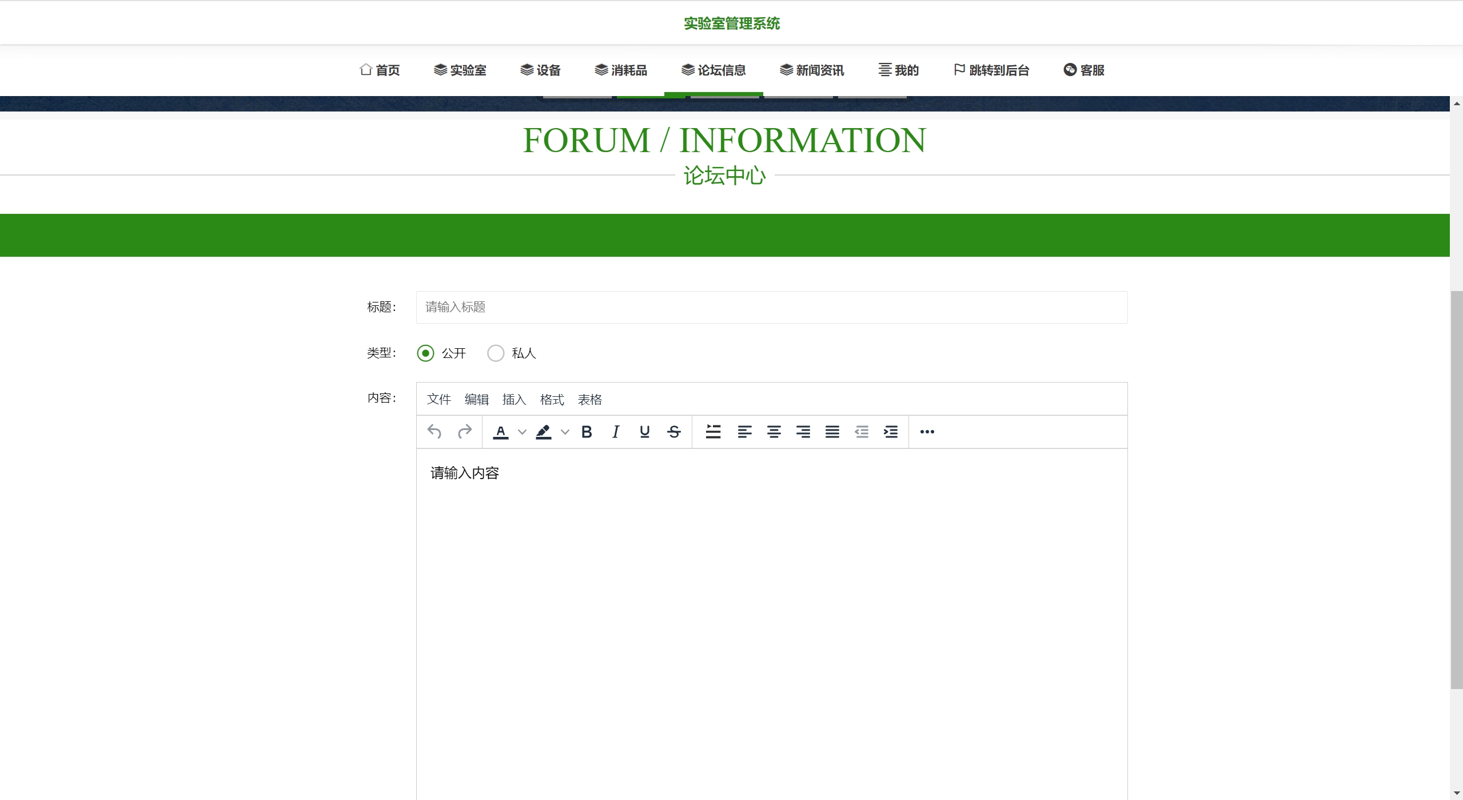Click the Bold formatting icon

[586, 432]
